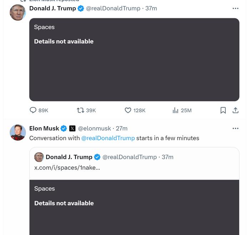This screenshot has height=235, width=250.
Task: Open the top Spaces card with unavailable details
Action: (134, 59)
